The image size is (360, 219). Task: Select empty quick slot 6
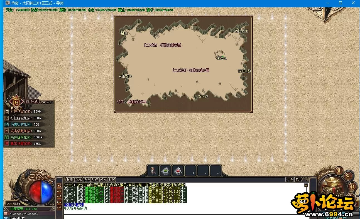pyautogui.click(x=215, y=170)
